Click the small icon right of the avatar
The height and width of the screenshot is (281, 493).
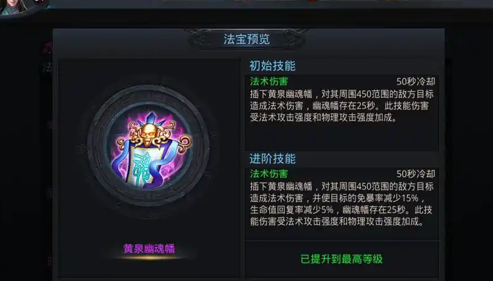click(x=40, y=2)
